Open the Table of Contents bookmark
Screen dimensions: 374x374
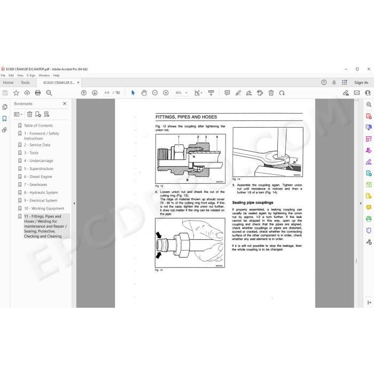[x=38, y=126]
